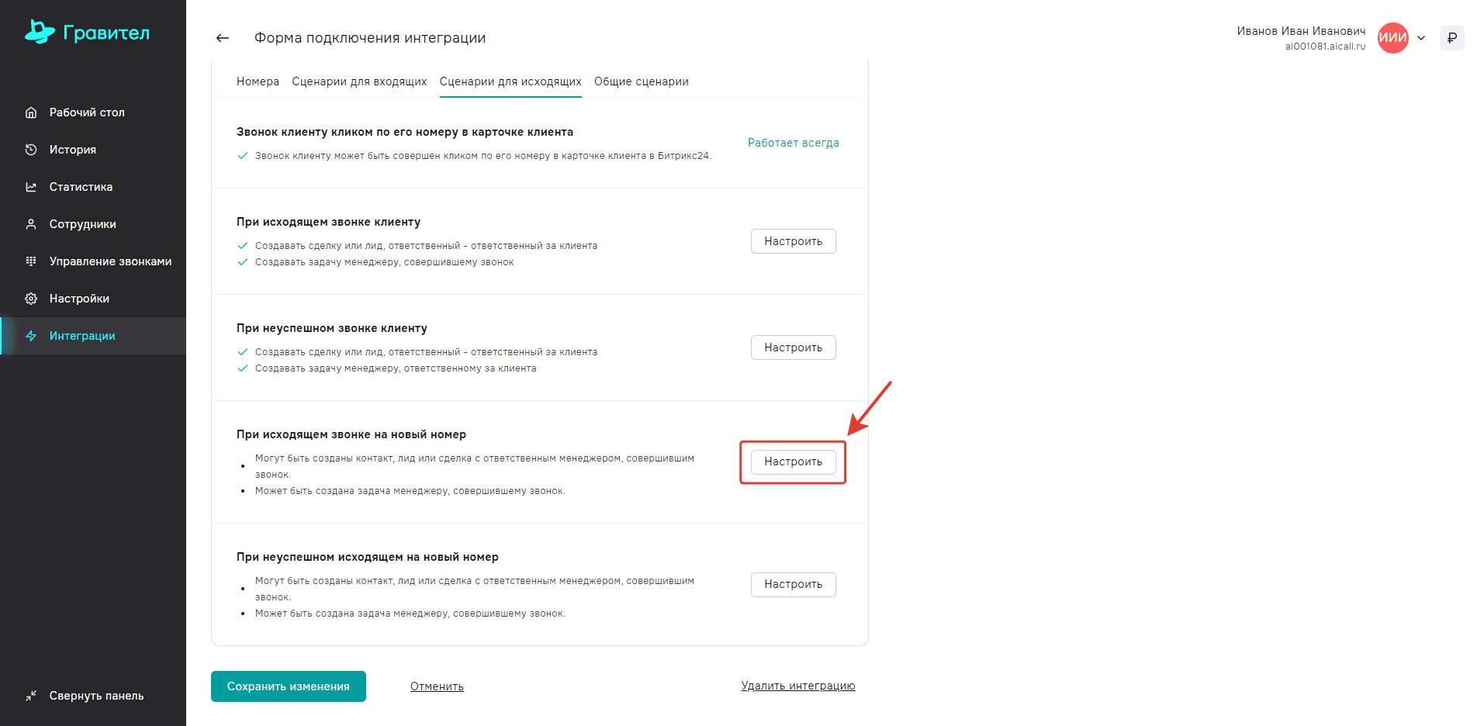This screenshot has height=726, width=1484.
Task: Open the История clock icon
Action: [x=31, y=150]
